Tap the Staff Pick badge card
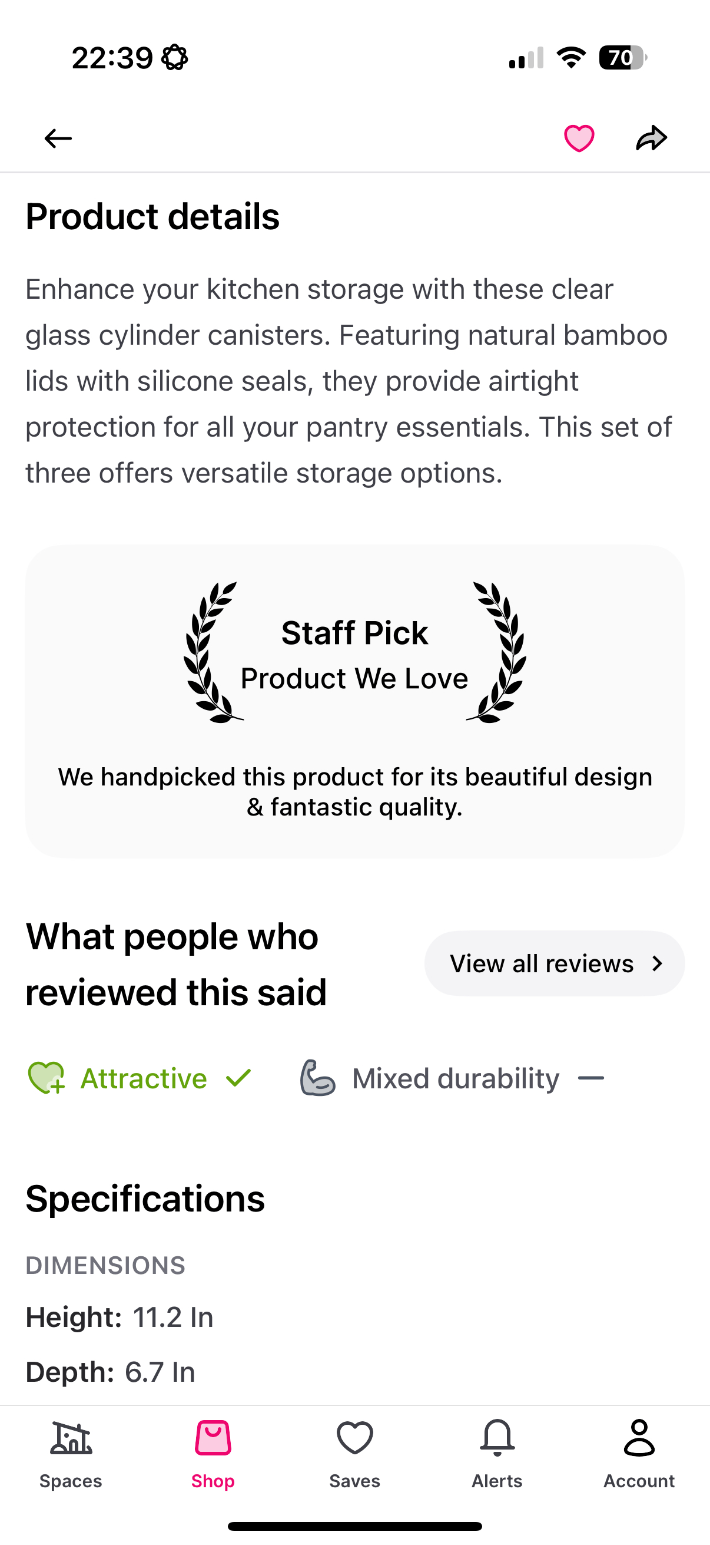Viewport: 710px width, 1545px height. click(x=354, y=701)
